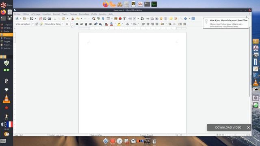Click the DOWNLOAD VIDEO button

point(228,127)
